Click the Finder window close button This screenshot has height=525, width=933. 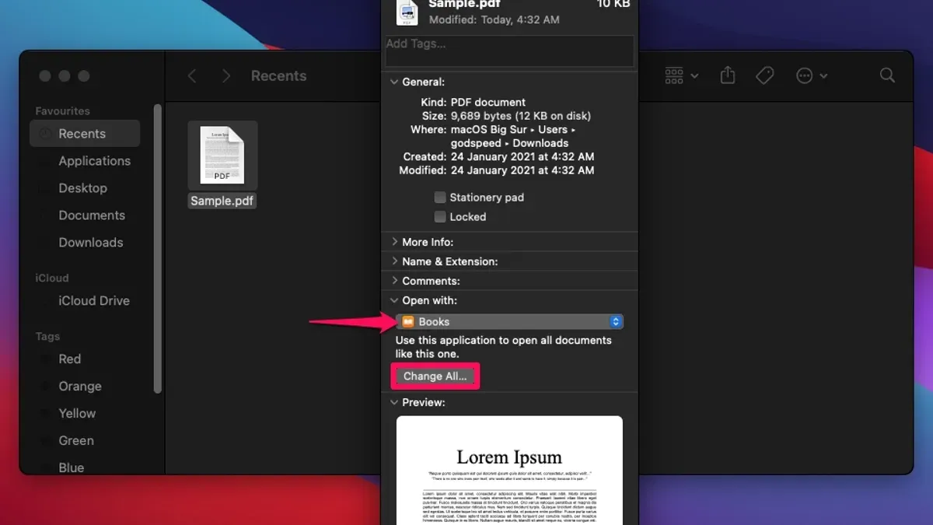[x=45, y=75]
